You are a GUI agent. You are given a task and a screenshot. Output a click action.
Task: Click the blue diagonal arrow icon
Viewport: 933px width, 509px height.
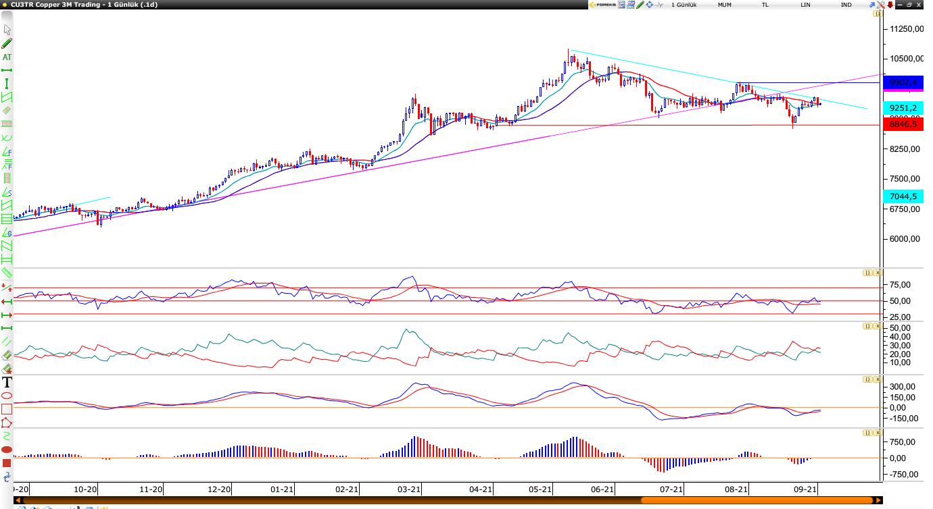tap(872, 5)
